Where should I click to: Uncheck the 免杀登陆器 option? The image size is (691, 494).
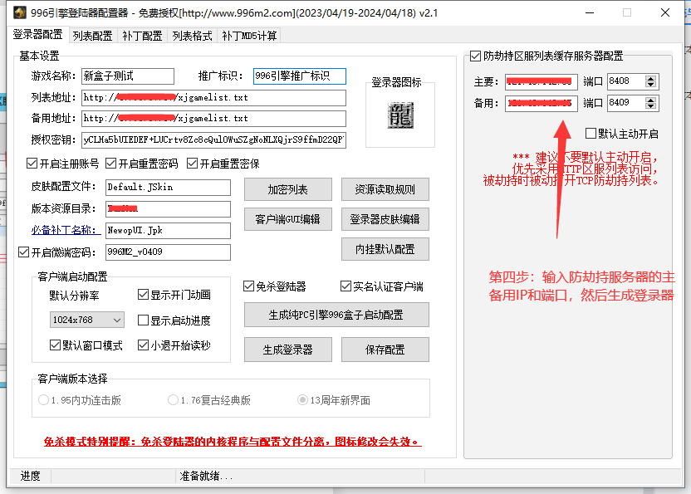click(248, 286)
